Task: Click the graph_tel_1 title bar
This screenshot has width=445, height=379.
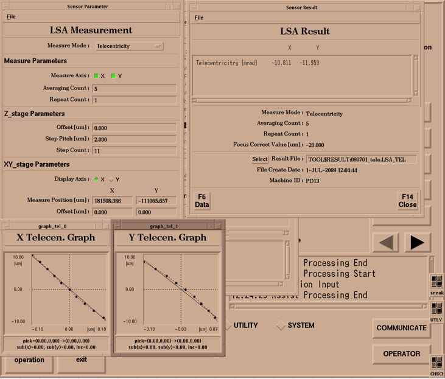Action: 164,226
